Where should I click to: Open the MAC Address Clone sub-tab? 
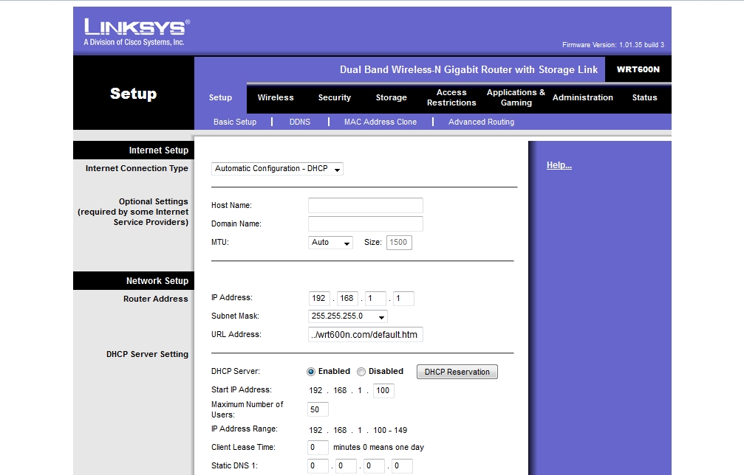pyautogui.click(x=380, y=122)
